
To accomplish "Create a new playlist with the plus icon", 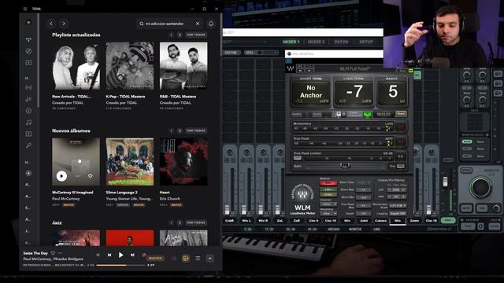I will [x=28, y=173].
